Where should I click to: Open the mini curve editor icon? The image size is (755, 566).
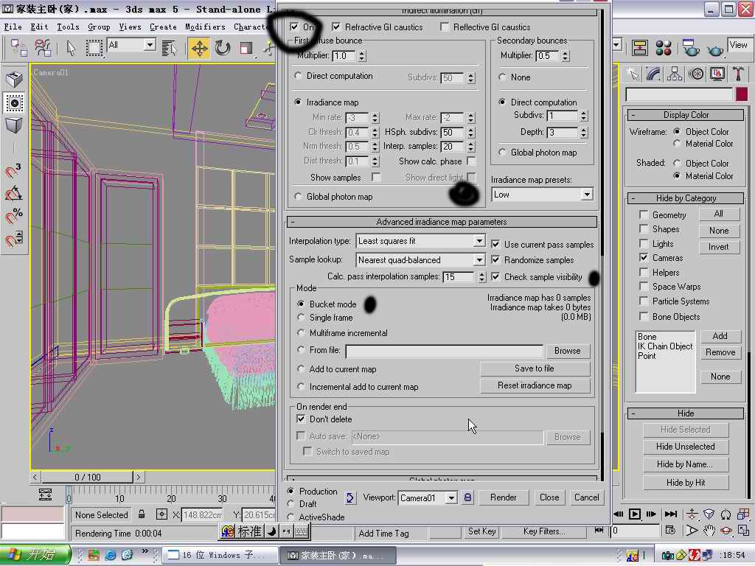click(x=45, y=494)
